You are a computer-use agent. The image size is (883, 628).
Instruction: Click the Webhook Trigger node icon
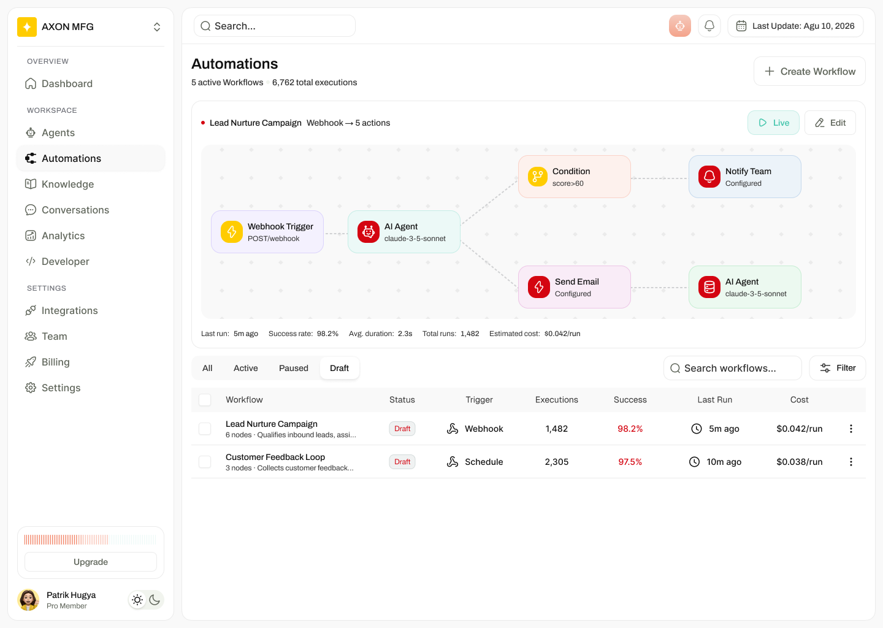pyautogui.click(x=232, y=232)
